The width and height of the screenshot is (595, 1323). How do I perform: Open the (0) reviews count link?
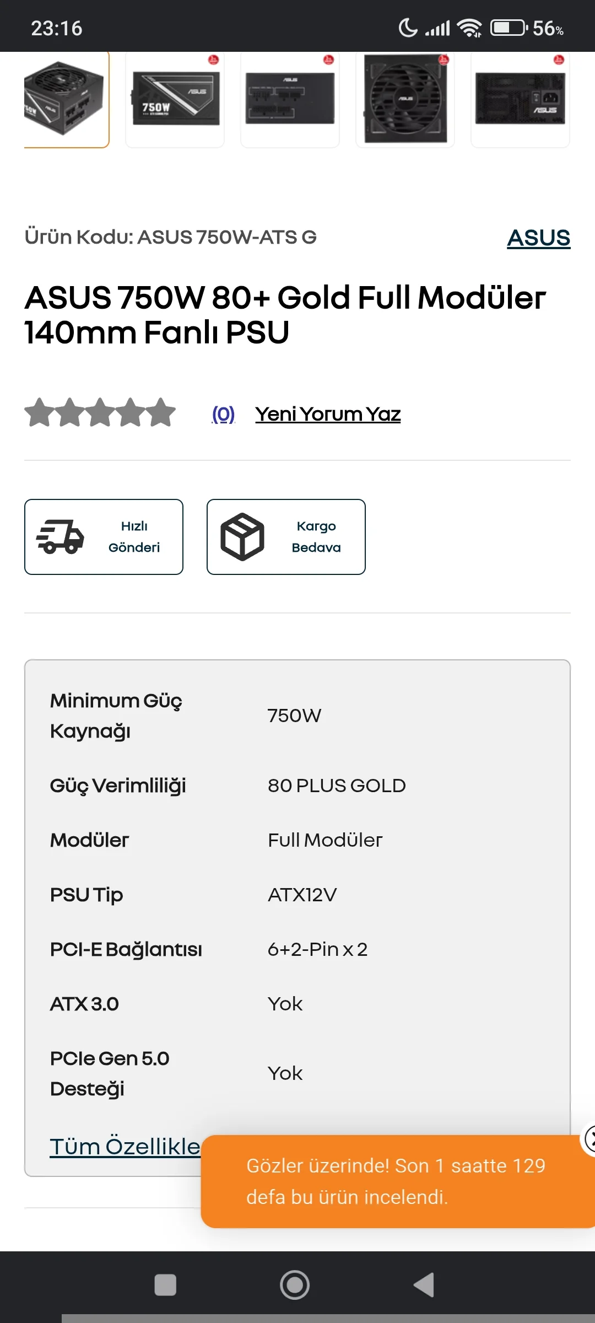(223, 414)
